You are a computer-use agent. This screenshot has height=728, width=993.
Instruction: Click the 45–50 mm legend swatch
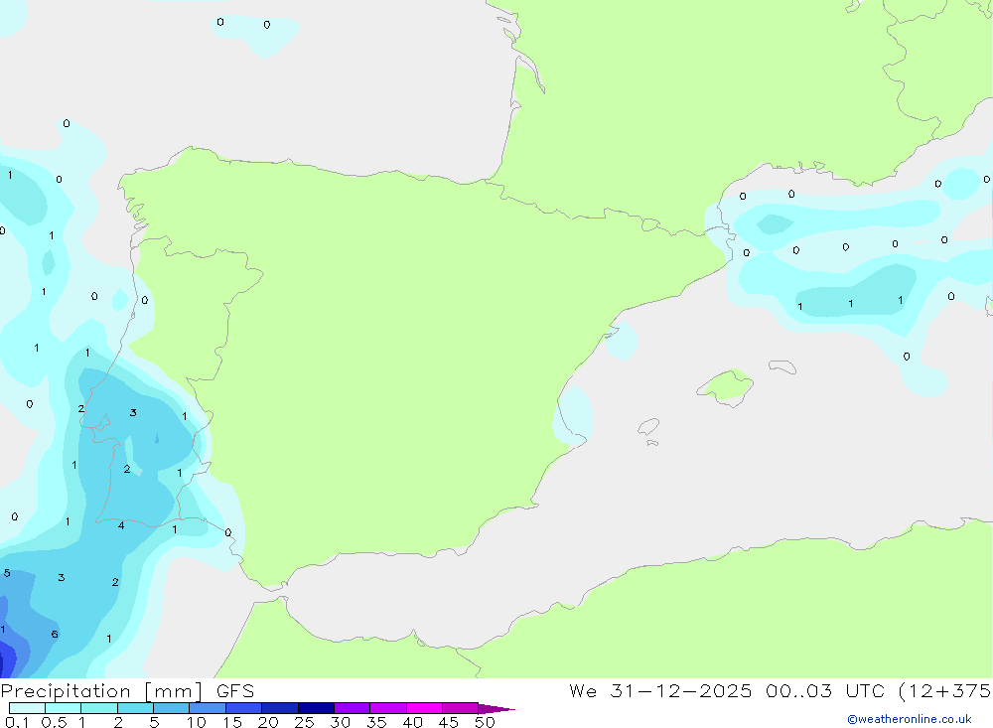tap(461, 708)
